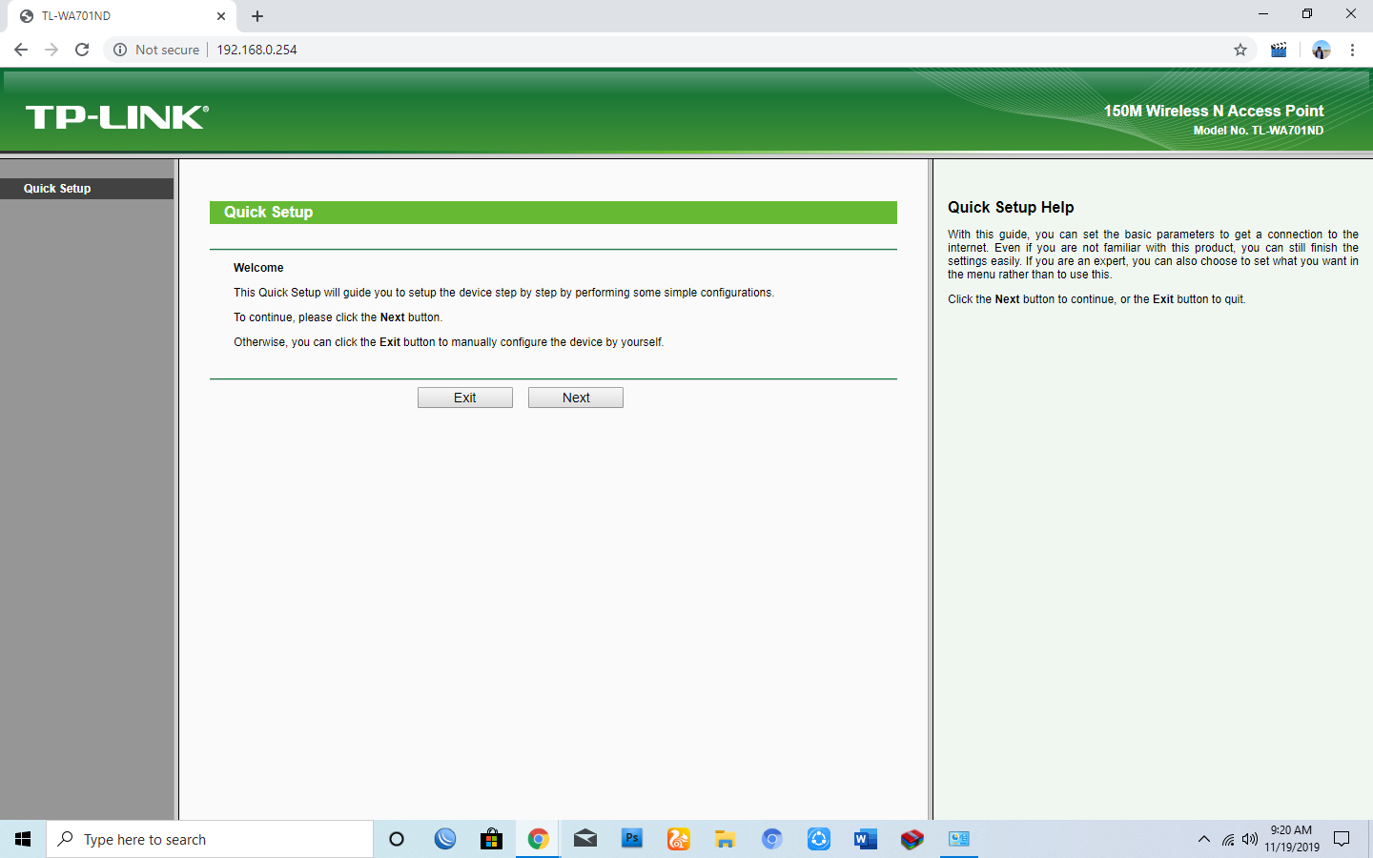Open WinRAR from the taskbar
Viewport: 1373px width, 858px height.
[x=912, y=839]
